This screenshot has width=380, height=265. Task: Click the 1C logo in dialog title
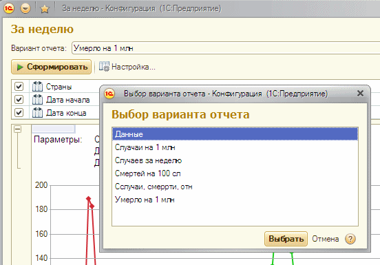(109, 94)
